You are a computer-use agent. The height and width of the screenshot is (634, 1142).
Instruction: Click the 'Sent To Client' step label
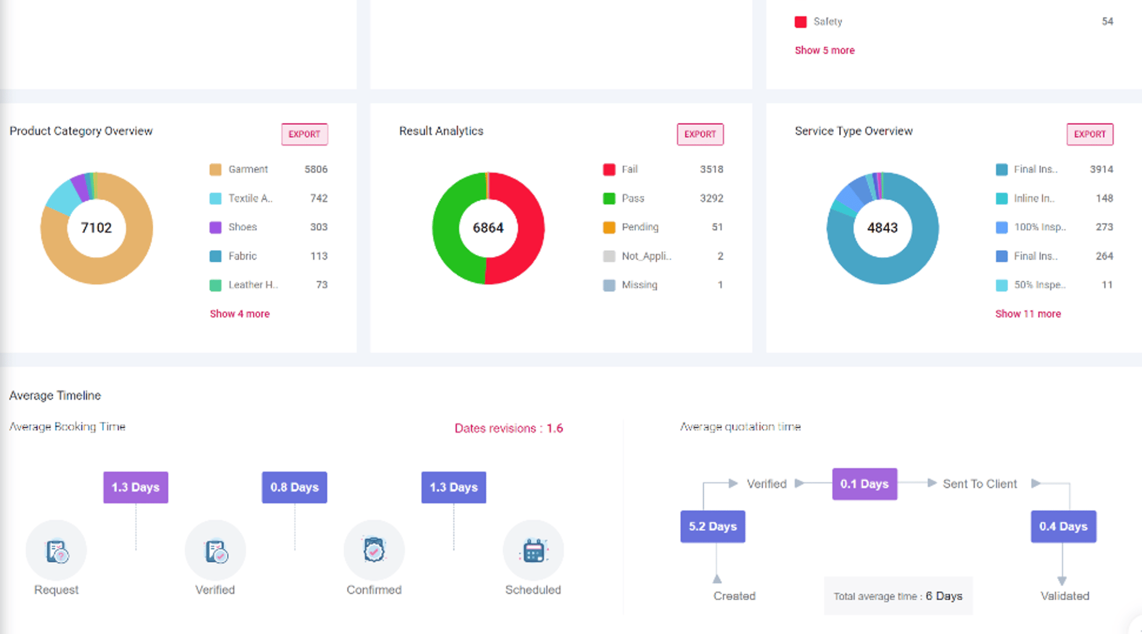click(x=980, y=484)
